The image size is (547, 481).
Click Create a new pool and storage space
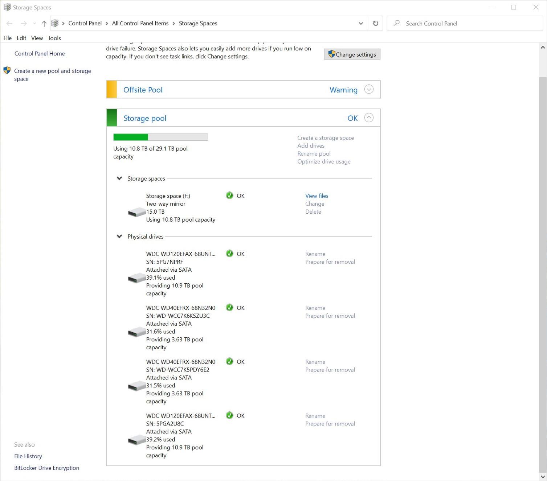coord(53,75)
